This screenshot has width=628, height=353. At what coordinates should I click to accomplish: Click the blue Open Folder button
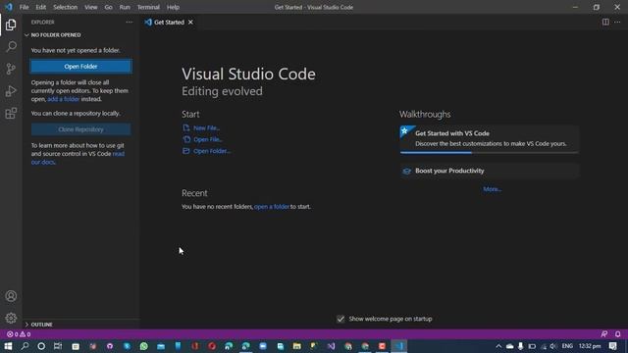click(80, 67)
